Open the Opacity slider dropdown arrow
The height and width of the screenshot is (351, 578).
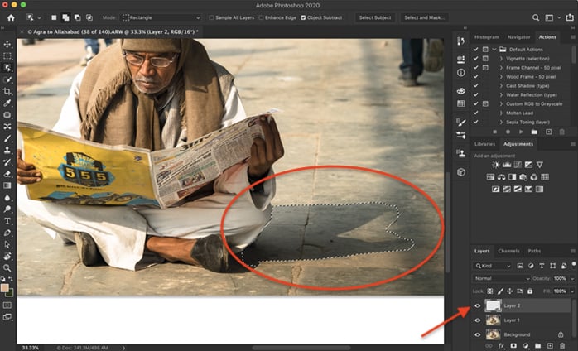(572, 278)
